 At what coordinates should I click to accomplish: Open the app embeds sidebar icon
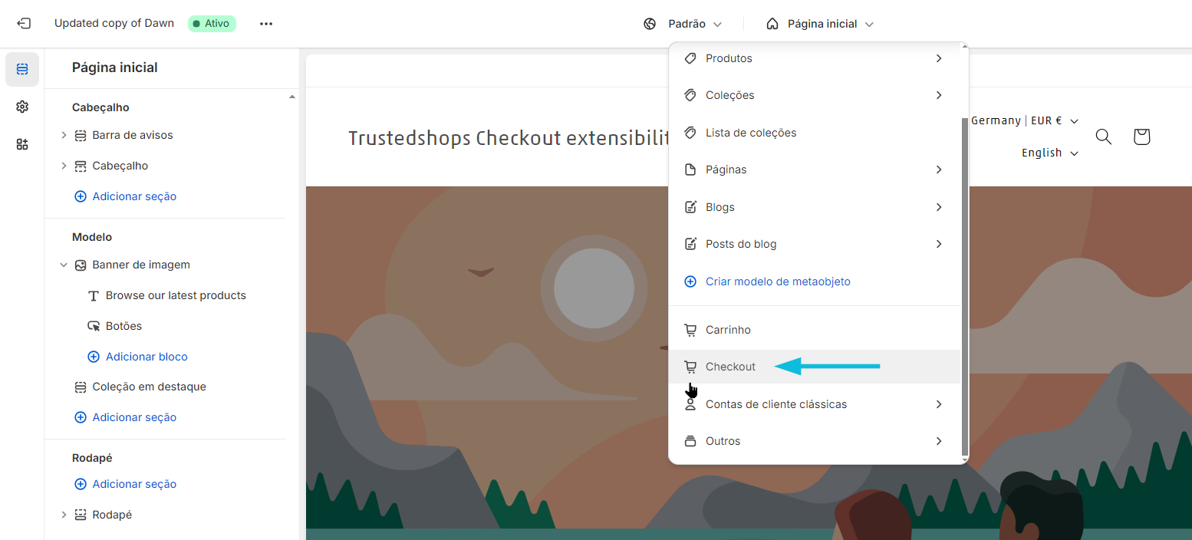coord(22,144)
